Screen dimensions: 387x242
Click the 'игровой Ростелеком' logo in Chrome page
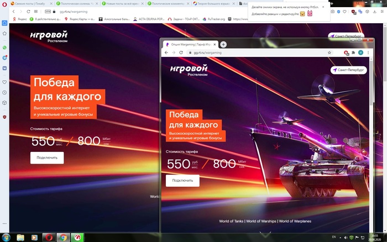[x=189, y=70]
